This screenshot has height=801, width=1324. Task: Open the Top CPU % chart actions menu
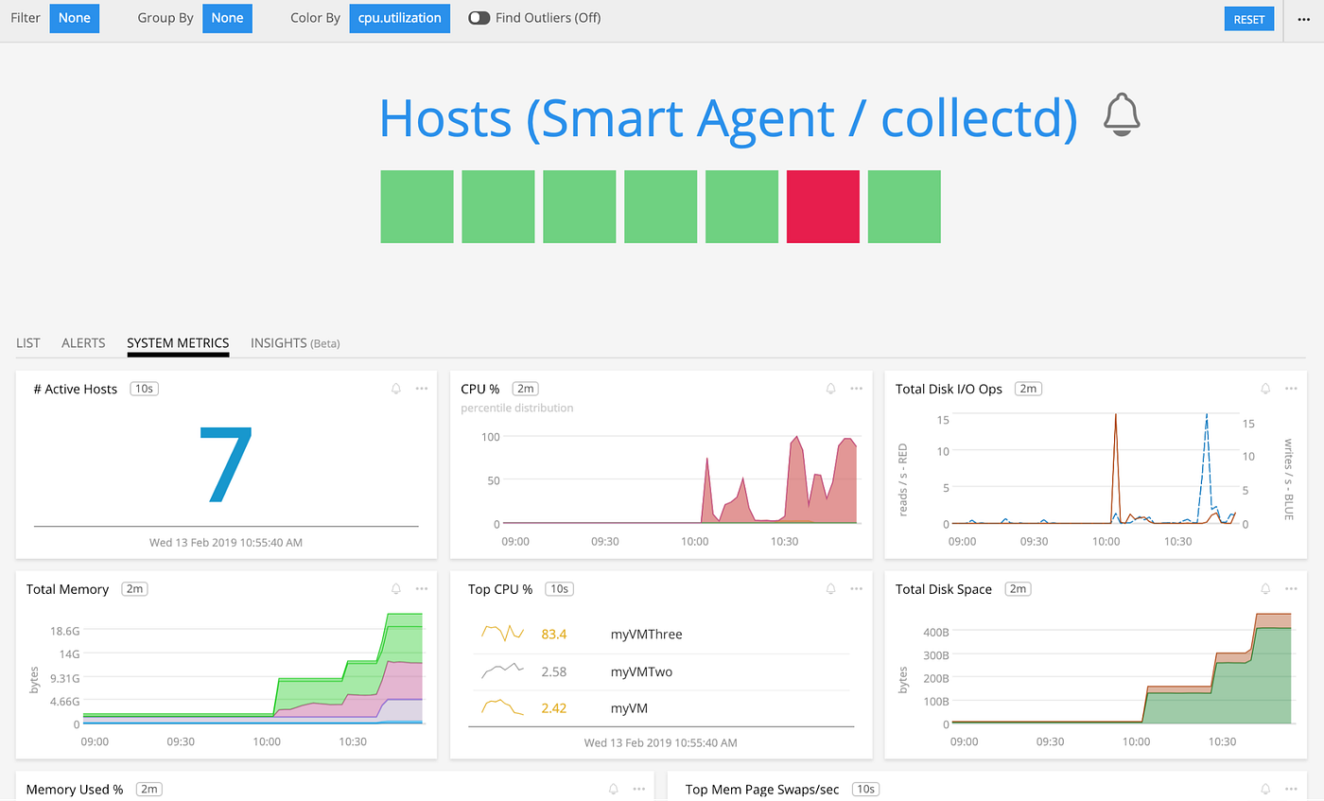pyautogui.click(x=857, y=588)
